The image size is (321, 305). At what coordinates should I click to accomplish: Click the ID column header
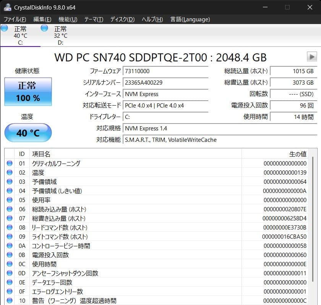tap(22, 154)
